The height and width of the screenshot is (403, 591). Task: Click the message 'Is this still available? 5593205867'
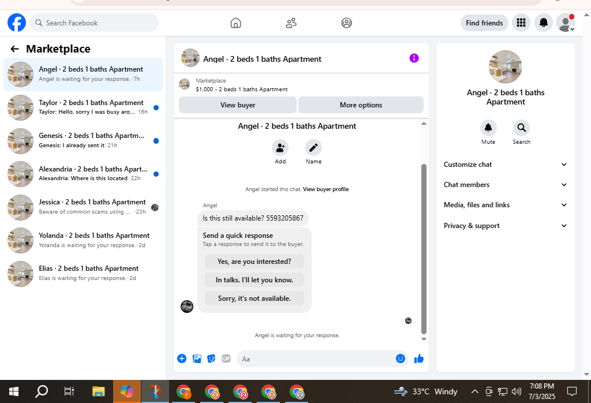pos(253,218)
